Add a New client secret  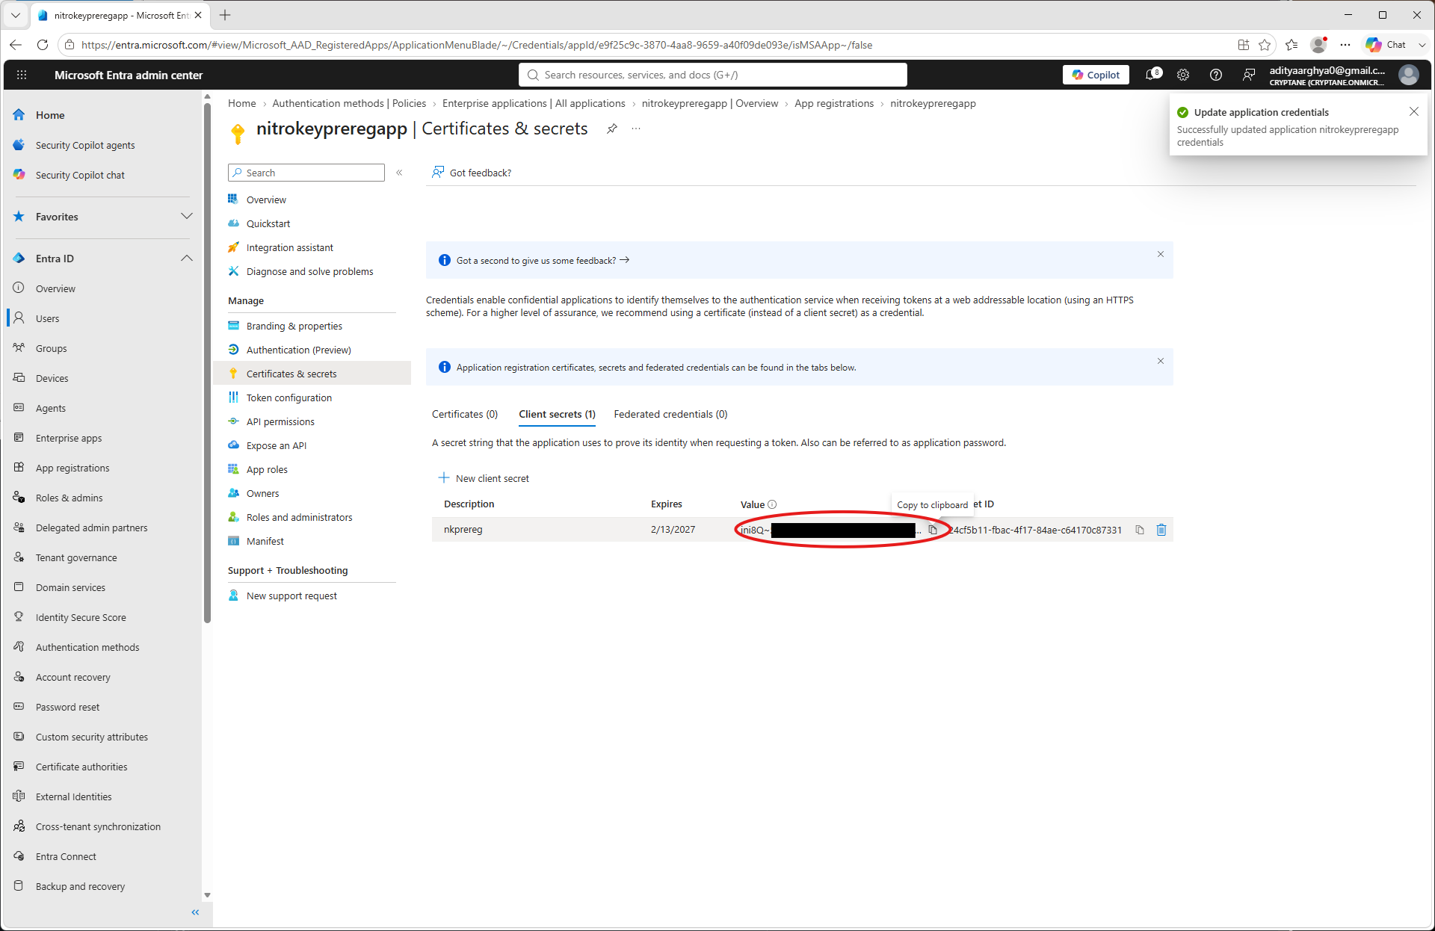coord(484,478)
